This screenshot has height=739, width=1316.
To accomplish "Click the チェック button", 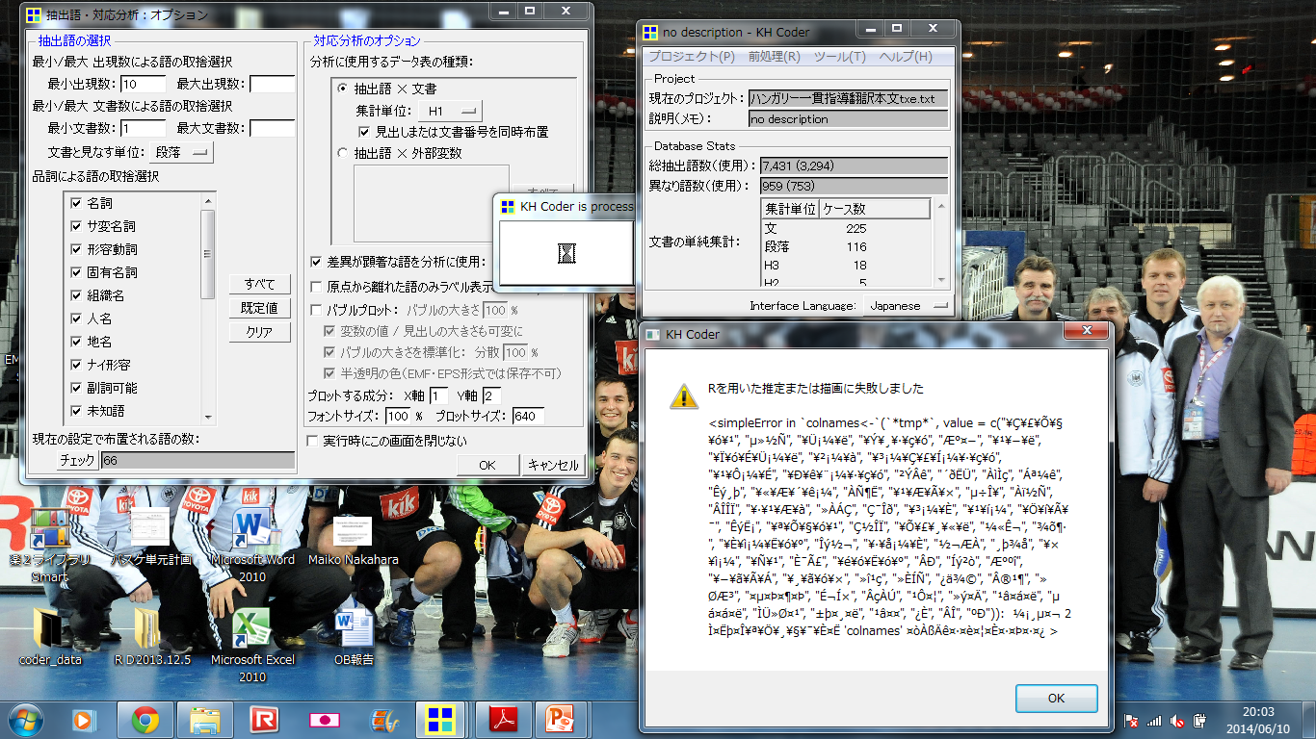I will tap(77, 461).
